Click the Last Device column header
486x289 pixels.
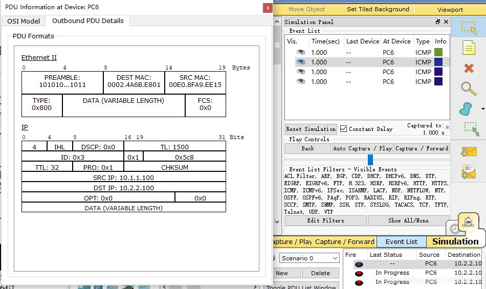[363, 41]
